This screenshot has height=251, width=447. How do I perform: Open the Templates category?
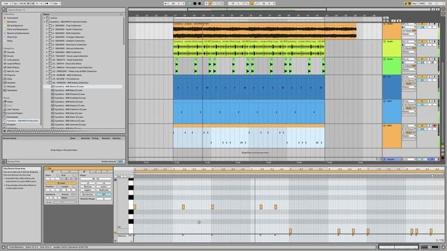pos(13,90)
